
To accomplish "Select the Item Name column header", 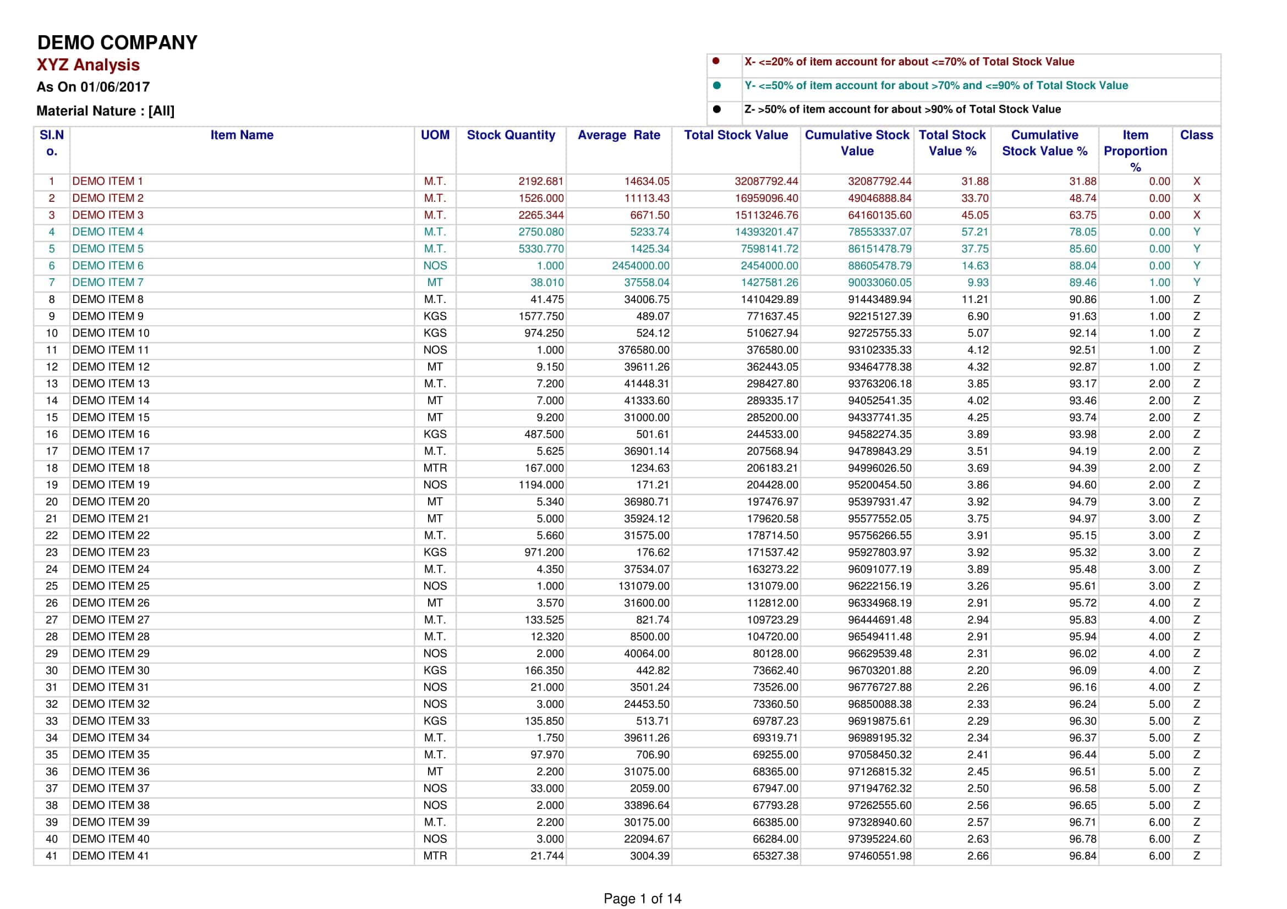I will (x=242, y=135).
